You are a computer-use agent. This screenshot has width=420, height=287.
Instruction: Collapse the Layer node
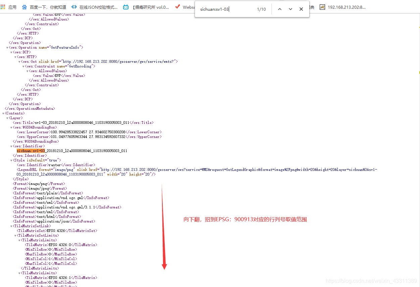(x=7, y=118)
